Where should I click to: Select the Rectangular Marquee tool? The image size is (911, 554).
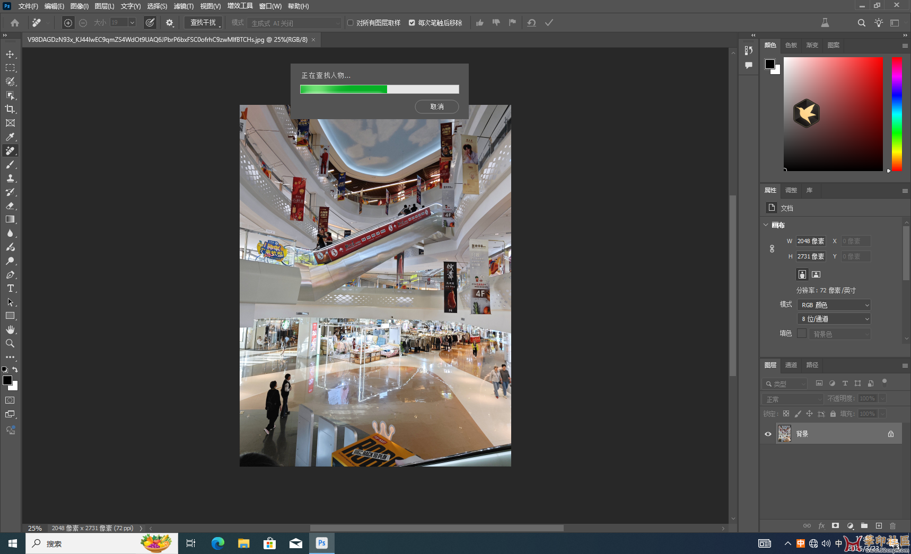(x=10, y=68)
